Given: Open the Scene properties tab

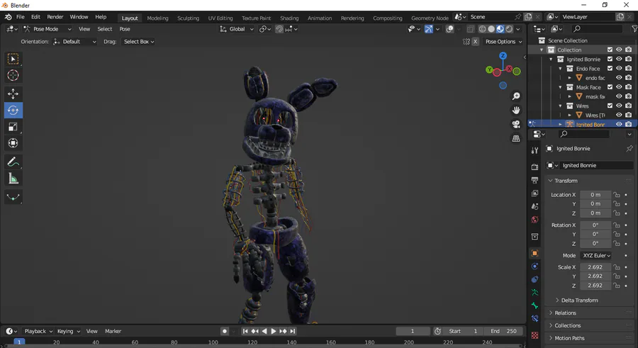Looking at the screenshot, I should (535, 207).
